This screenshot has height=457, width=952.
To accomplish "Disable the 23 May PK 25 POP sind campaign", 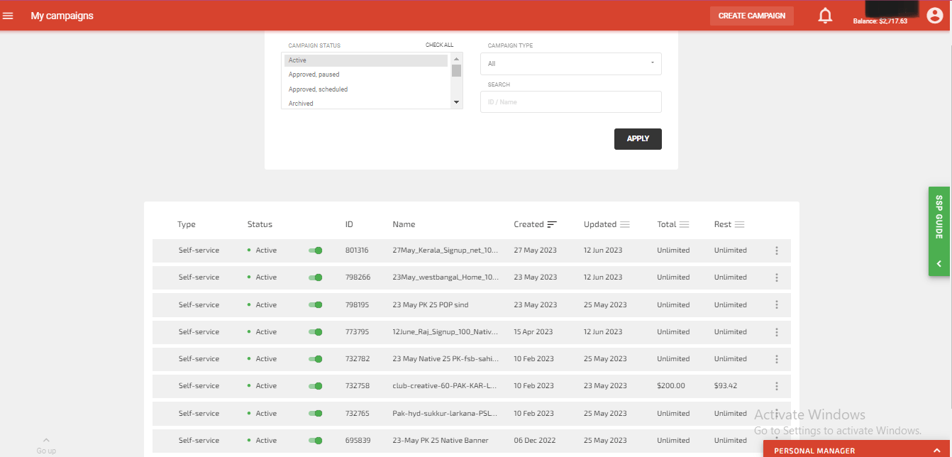I will coord(316,305).
